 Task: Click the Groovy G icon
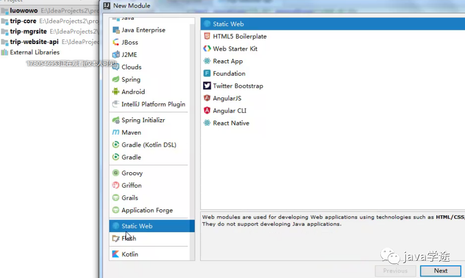(x=116, y=173)
